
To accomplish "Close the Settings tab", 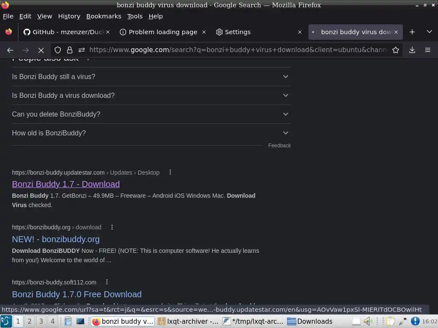I will (300, 32).
